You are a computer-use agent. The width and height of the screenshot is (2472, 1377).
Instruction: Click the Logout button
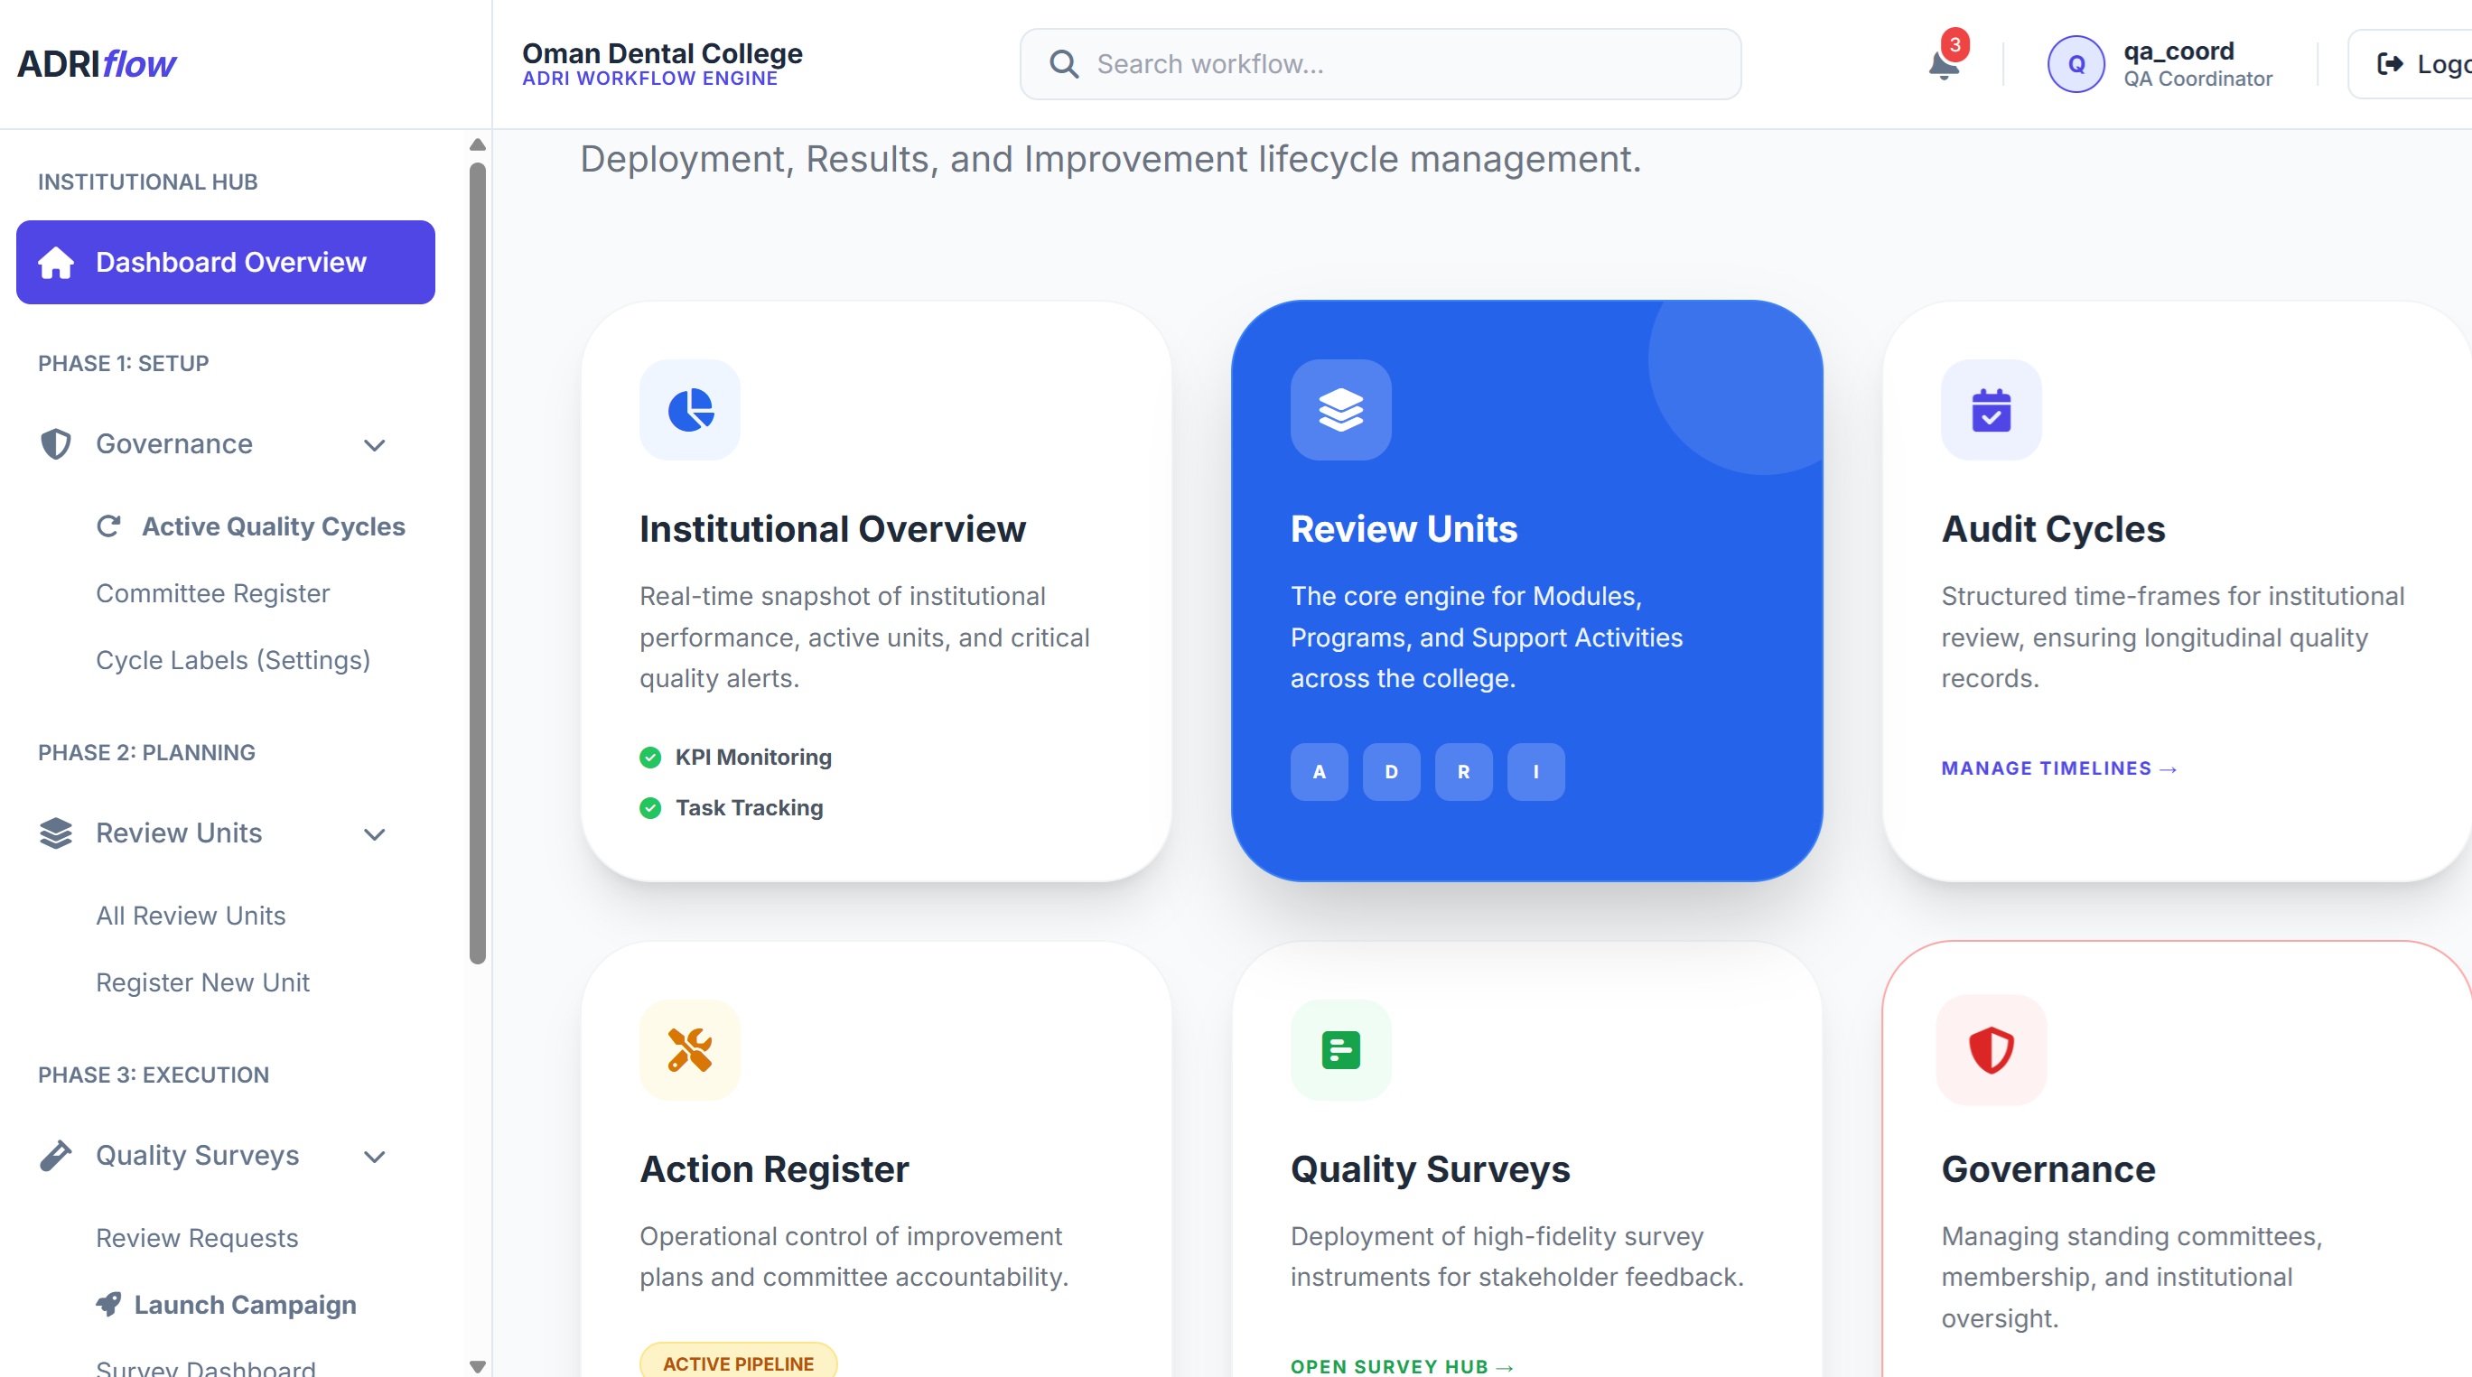tap(2411, 64)
